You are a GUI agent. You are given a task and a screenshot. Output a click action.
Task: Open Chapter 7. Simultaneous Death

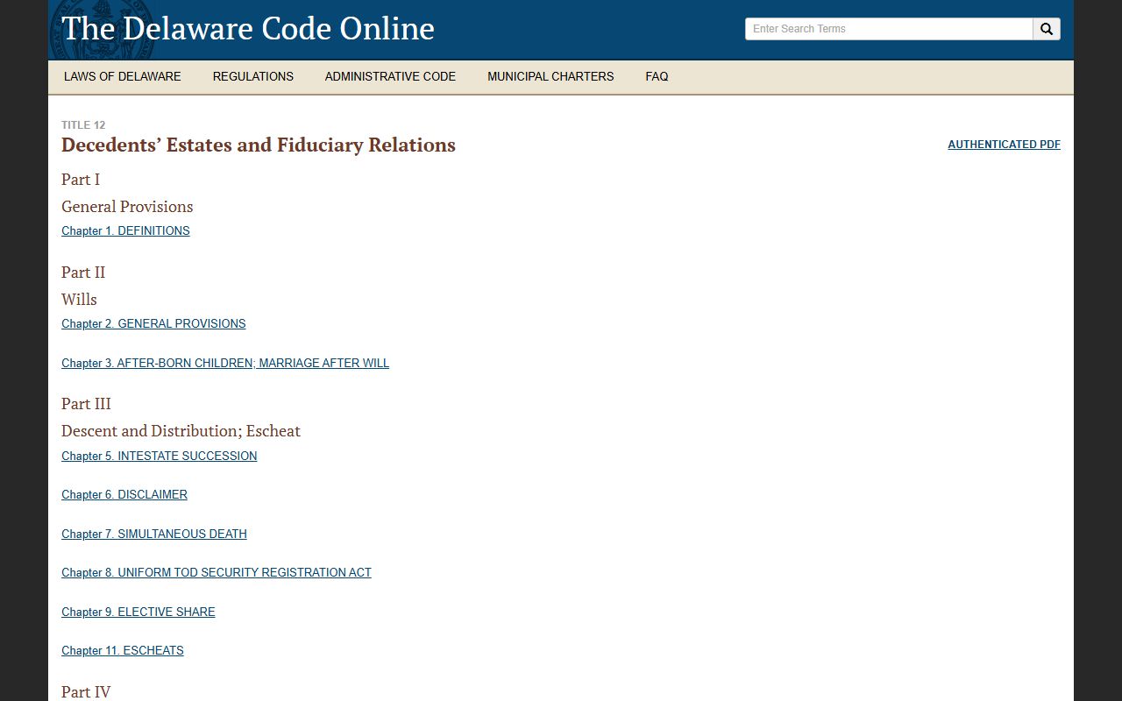pos(154,534)
